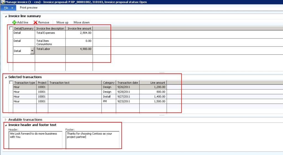Click the application icon in title bar
Viewport: 283px width, 155px height.
click(x=2, y=2)
